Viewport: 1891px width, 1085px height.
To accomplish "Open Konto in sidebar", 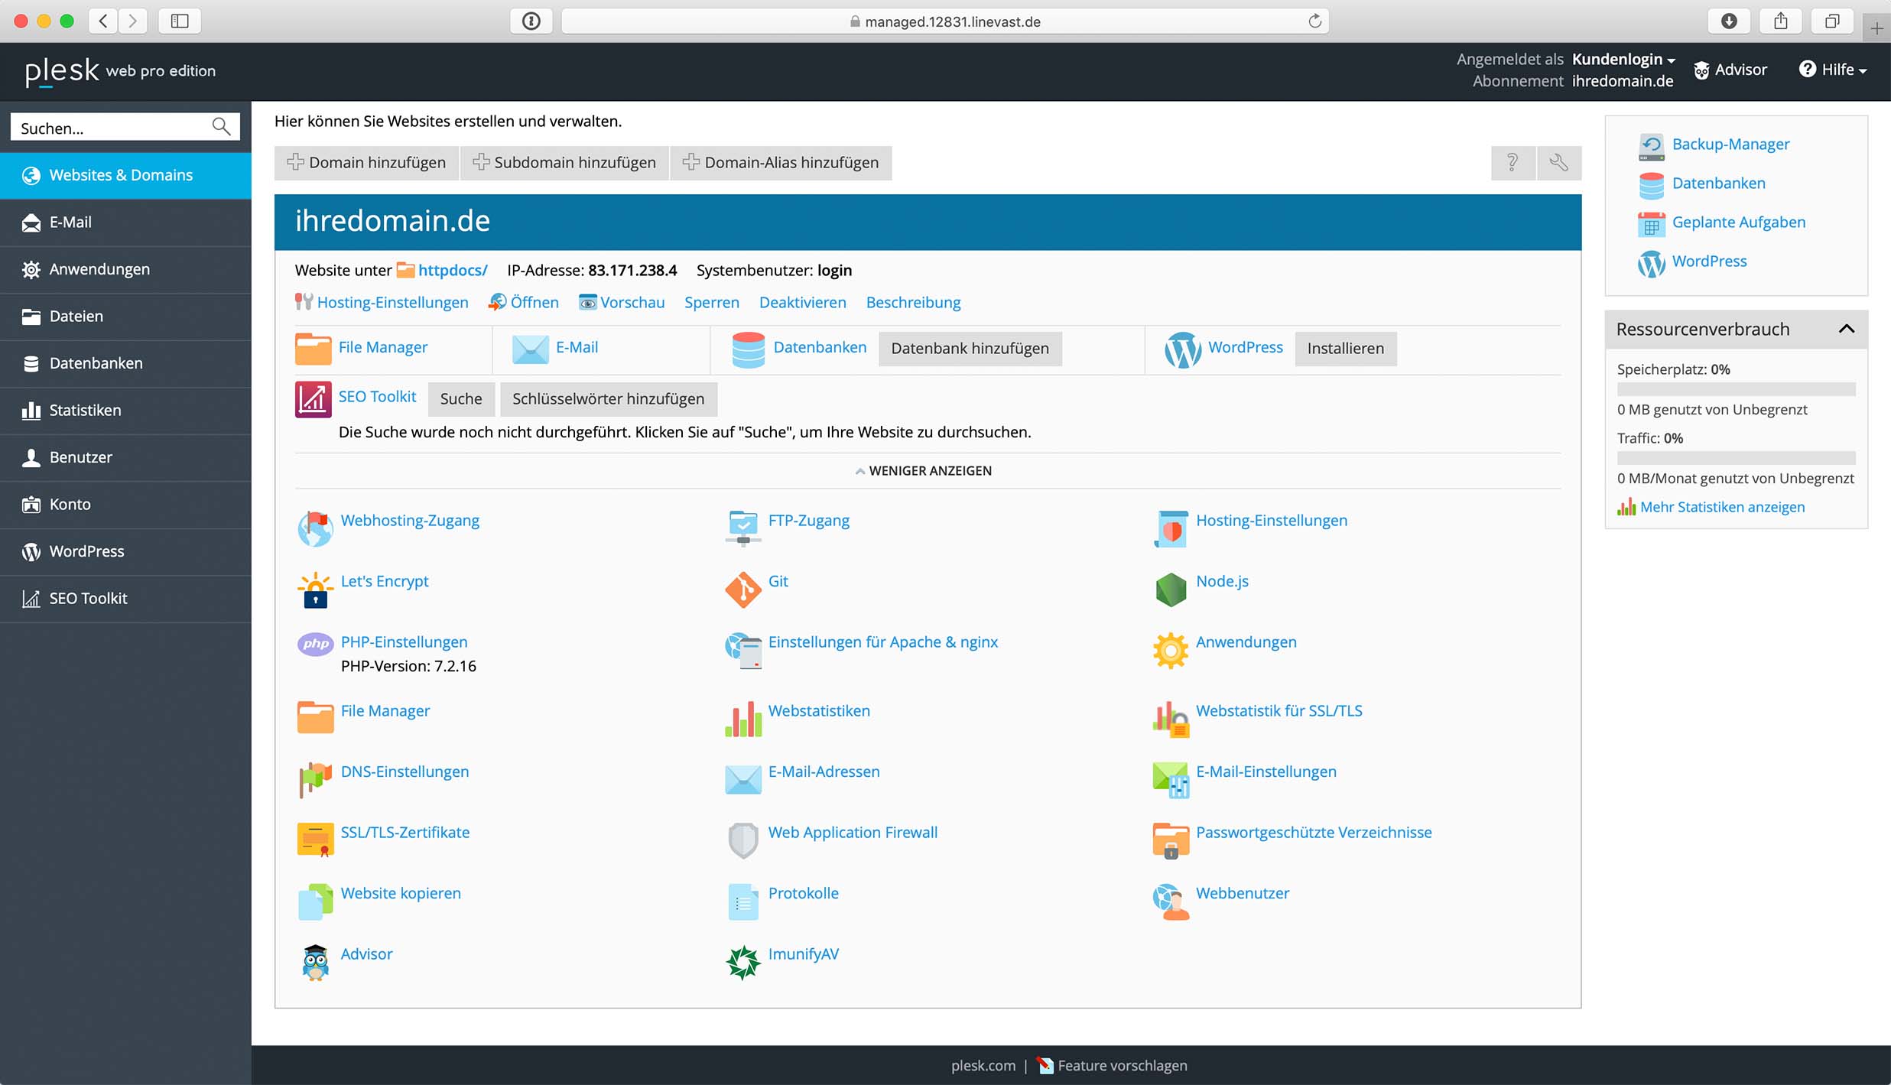I will pos(125,505).
